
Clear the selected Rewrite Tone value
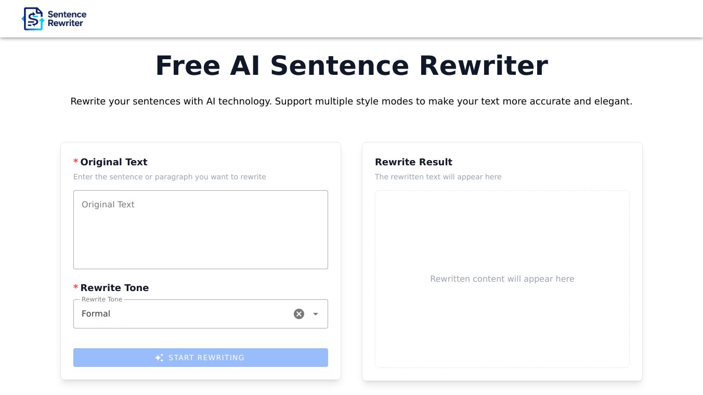point(299,314)
